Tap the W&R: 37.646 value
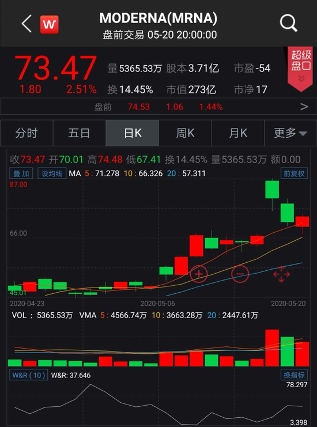 (71, 375)
